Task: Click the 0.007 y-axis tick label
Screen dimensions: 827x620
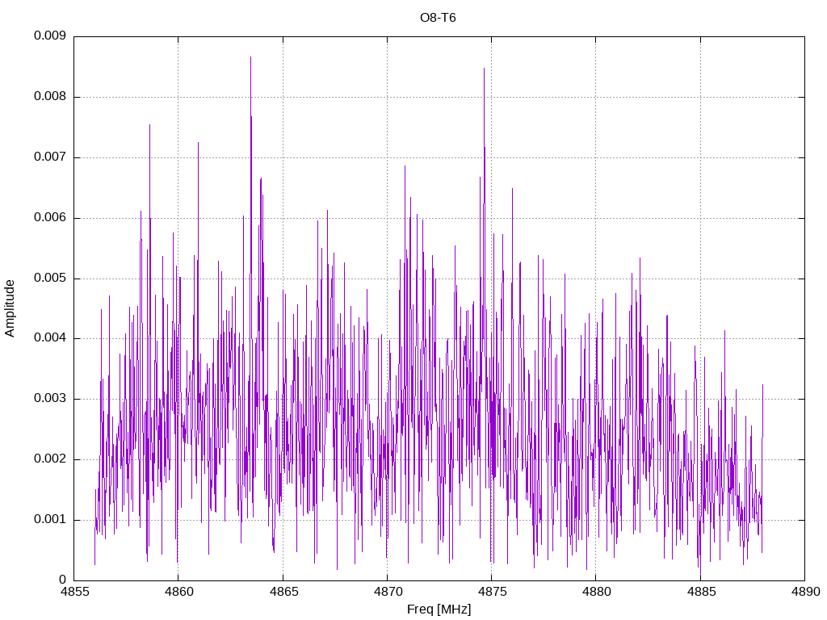Action: coord(50,157)
